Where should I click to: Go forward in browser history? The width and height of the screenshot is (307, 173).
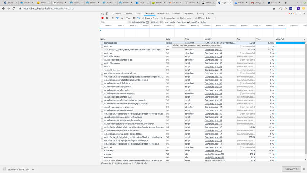tap(9, 8)
